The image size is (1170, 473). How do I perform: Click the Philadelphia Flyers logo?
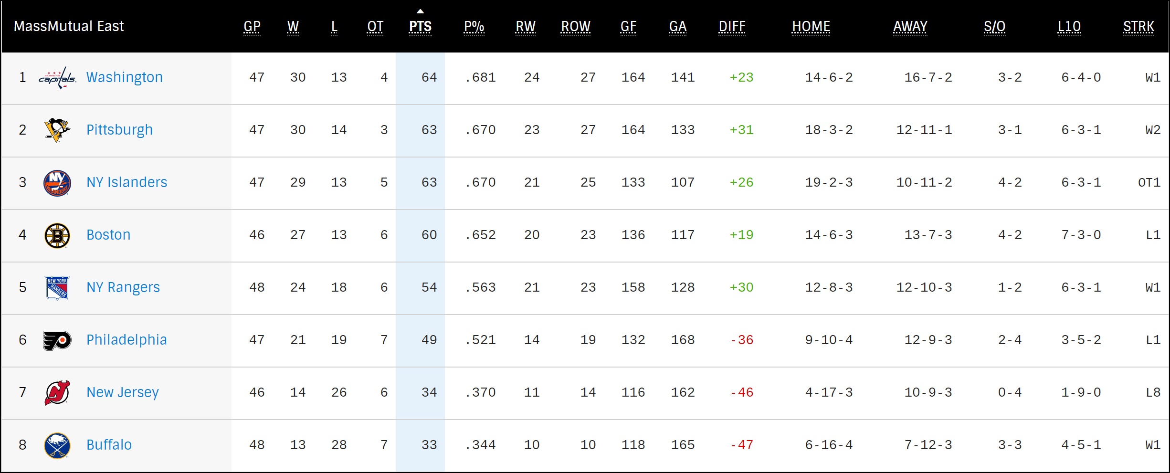(57, 340)
